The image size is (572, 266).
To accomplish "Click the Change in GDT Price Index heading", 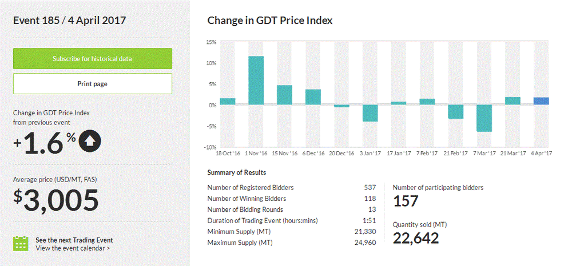I will (270, 21).
